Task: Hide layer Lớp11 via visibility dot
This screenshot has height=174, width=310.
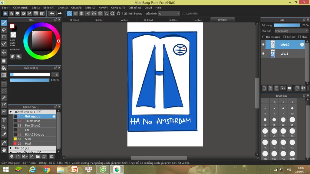Action: [x=263, y=53]
